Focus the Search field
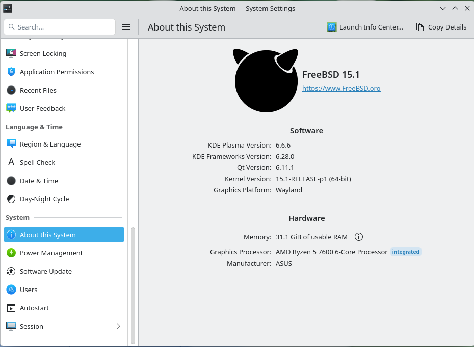474x347 pixels. (60, 27)
